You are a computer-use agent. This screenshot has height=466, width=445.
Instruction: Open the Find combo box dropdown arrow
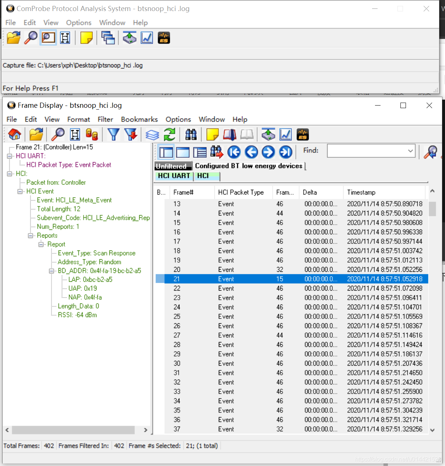[410, 151]
